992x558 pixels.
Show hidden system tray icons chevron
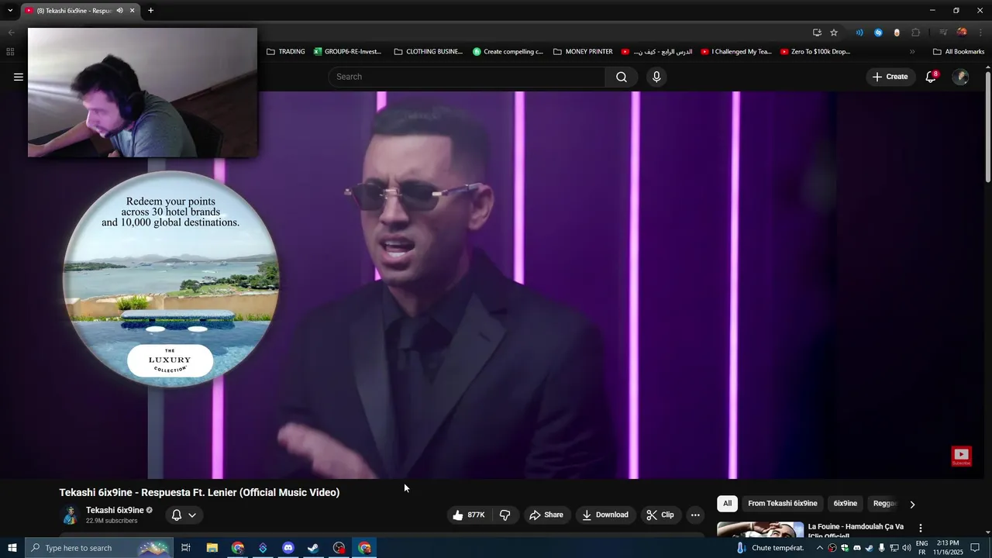coord(819,548)
